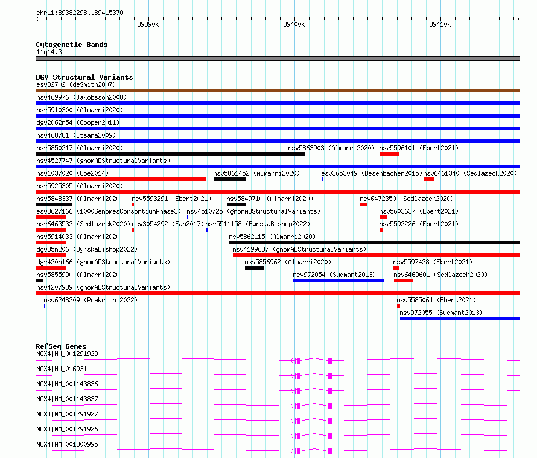Click nsv5925305 (Almarri2020) label

80,186
